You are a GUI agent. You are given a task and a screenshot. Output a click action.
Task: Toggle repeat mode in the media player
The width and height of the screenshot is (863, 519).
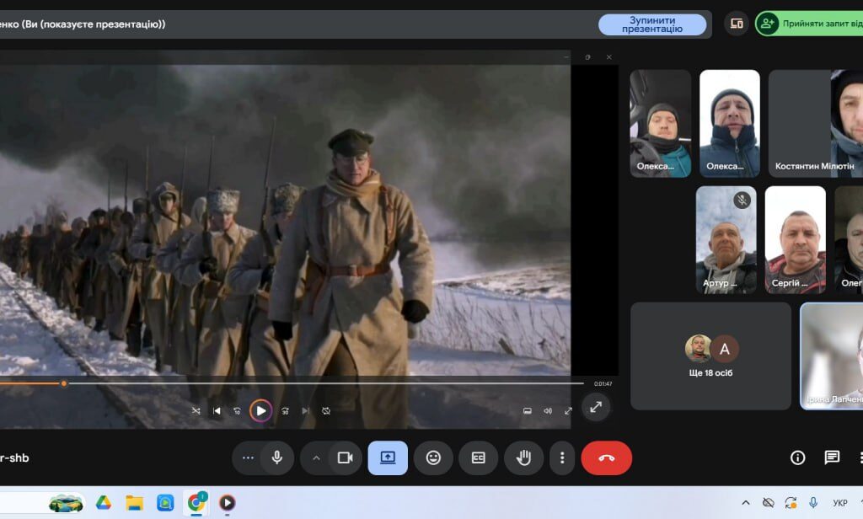pos(326,411)
